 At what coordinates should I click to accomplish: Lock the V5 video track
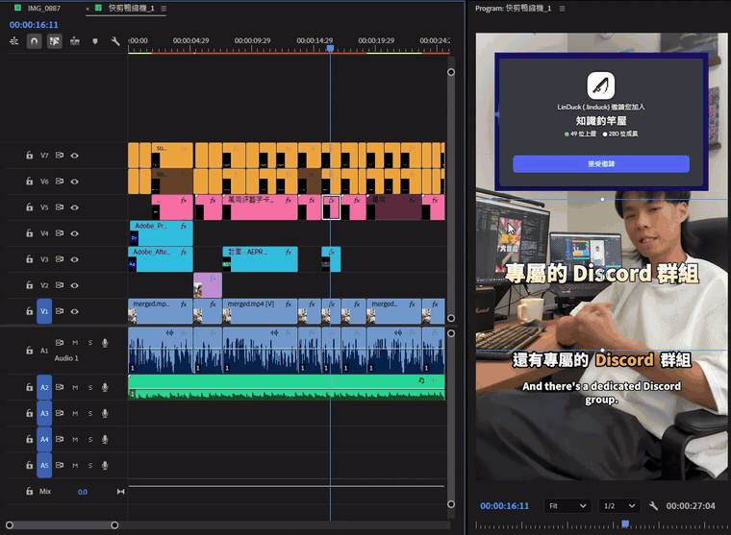[x=30, y=207]
